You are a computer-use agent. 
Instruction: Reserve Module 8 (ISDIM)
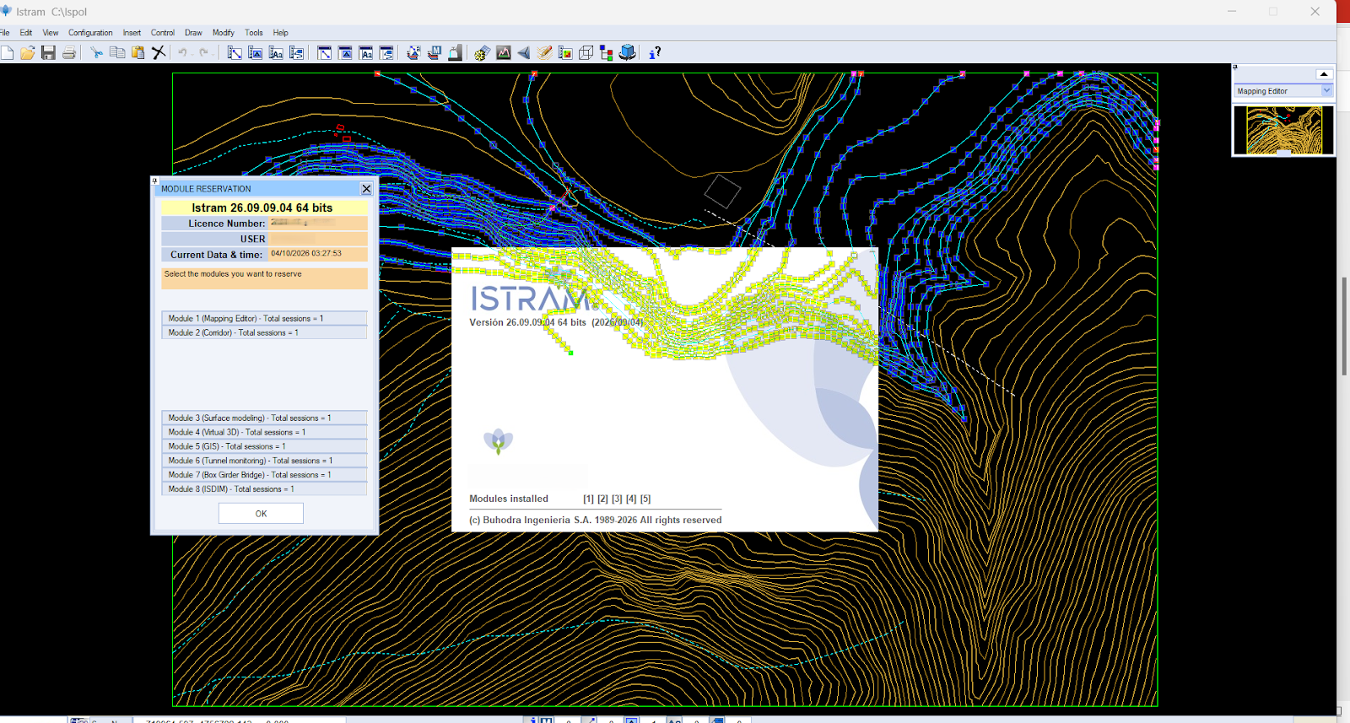(264, 489)
